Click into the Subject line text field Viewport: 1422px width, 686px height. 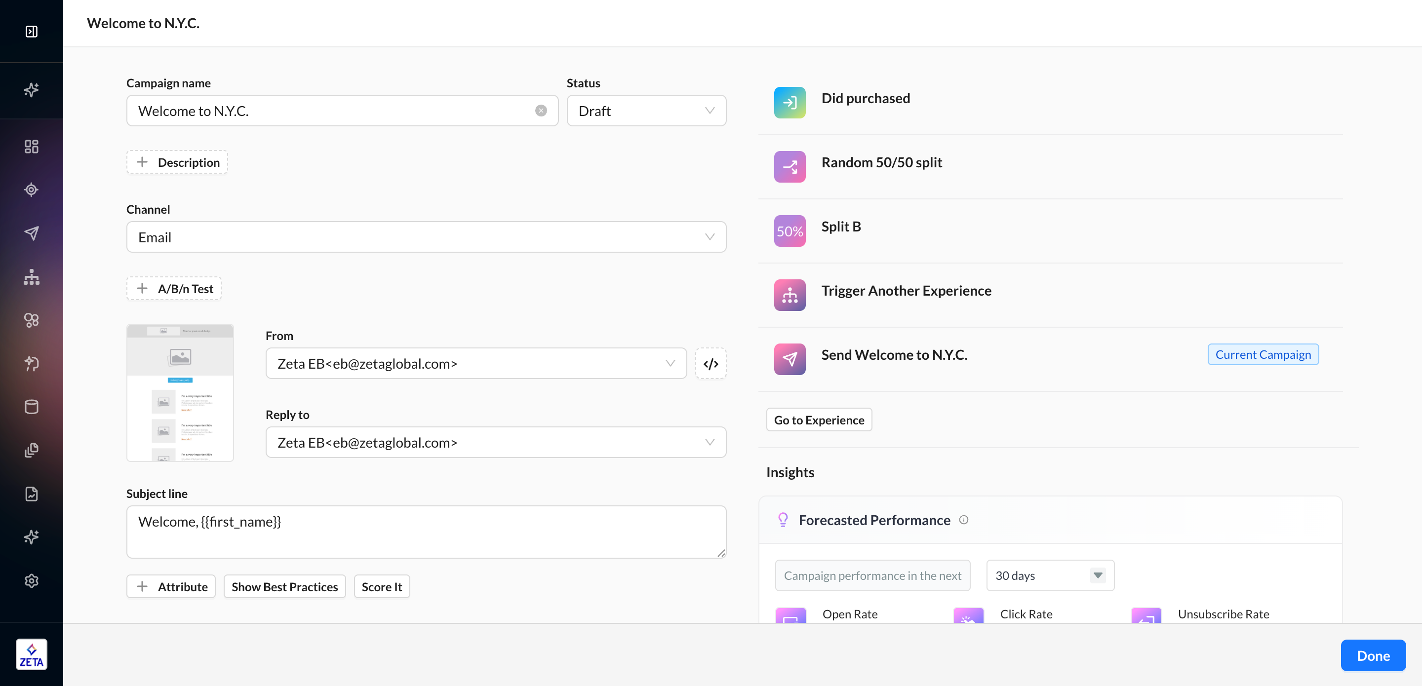426,532
